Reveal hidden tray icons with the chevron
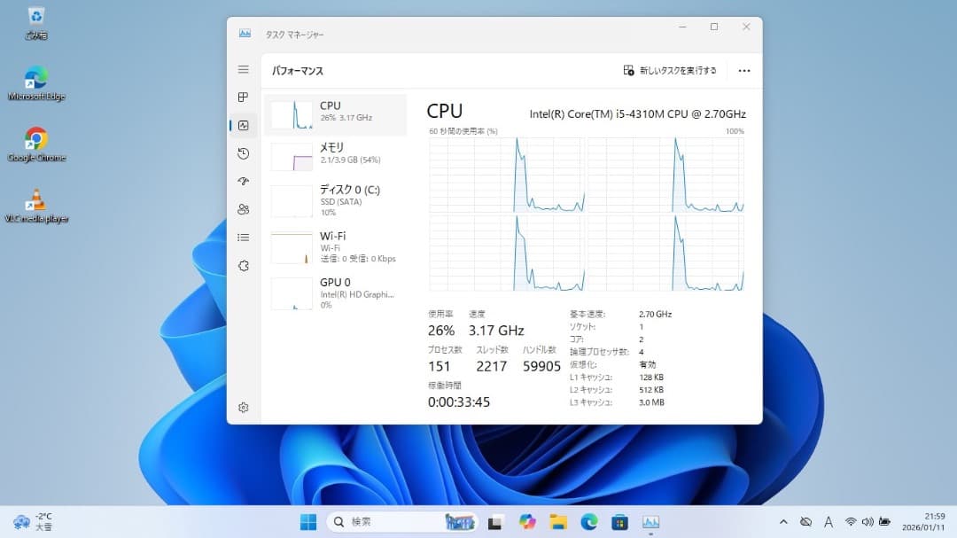The height and width of the screenshot is (538, 957). pyautogui.click(x=783, y=522)
